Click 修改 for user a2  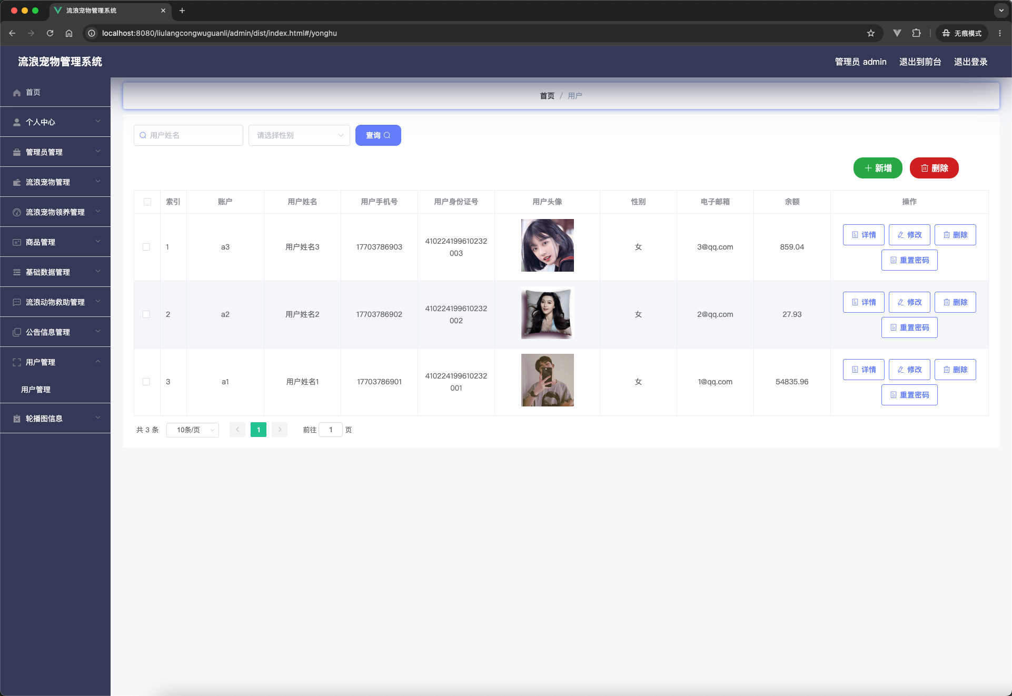pos(909,302)
